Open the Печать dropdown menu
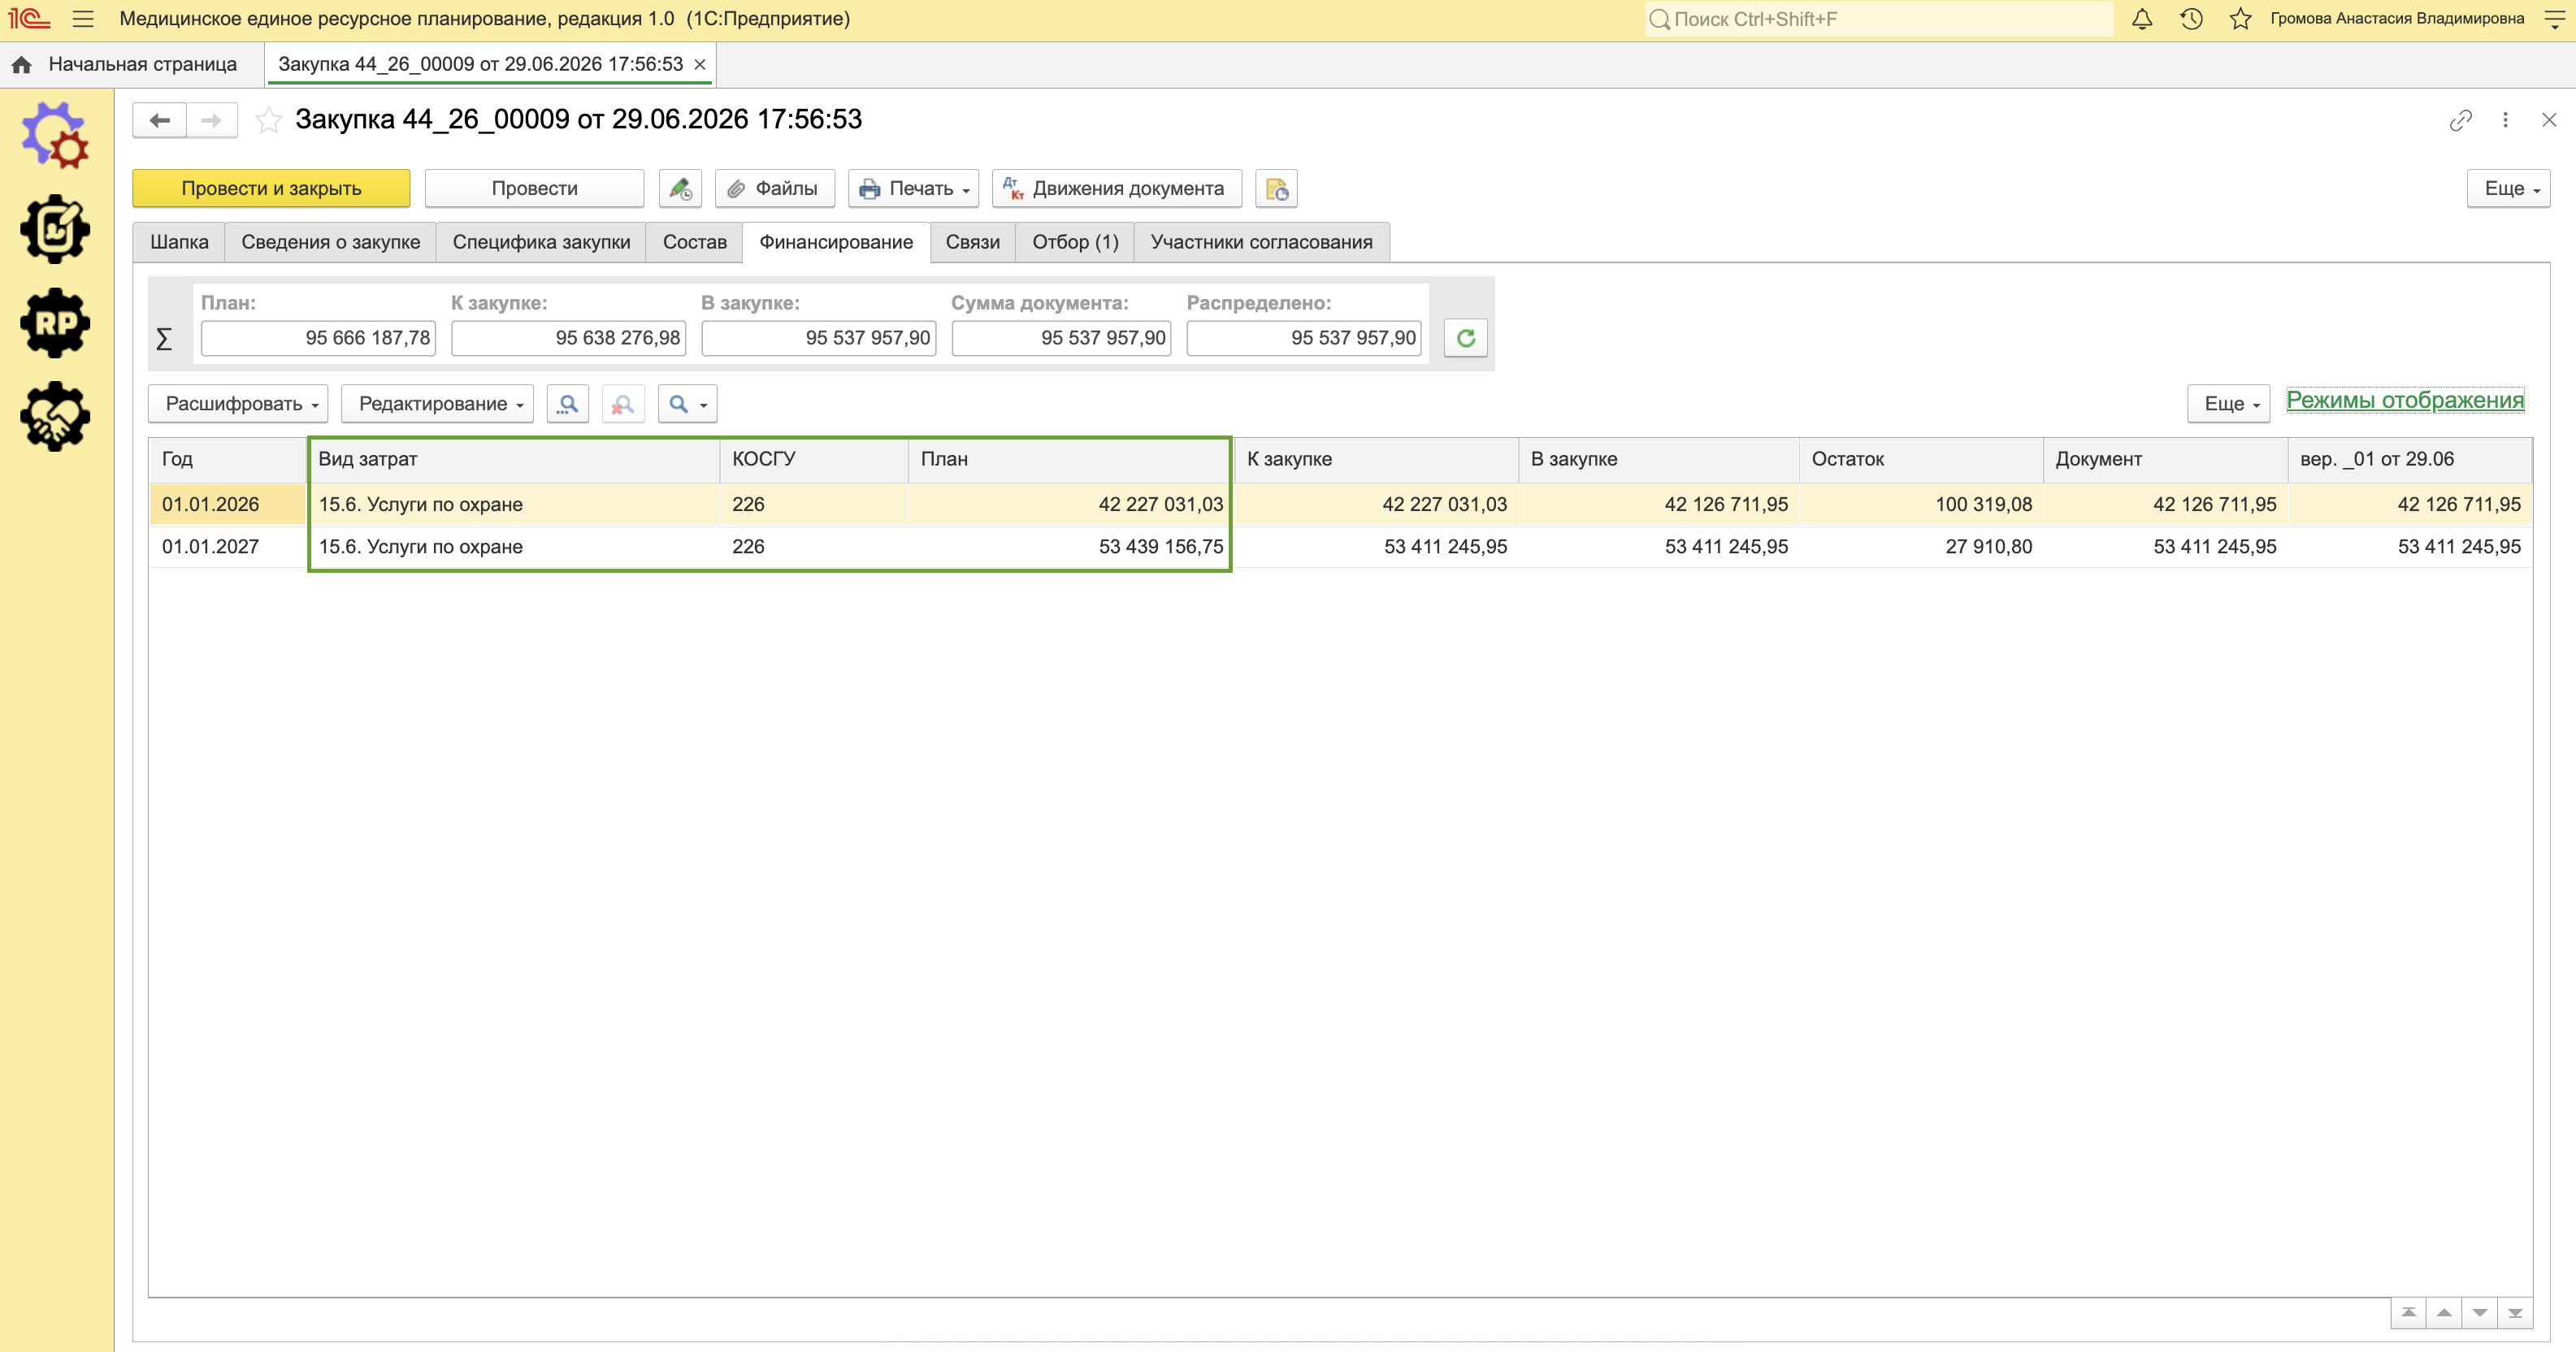 (913, 188)
